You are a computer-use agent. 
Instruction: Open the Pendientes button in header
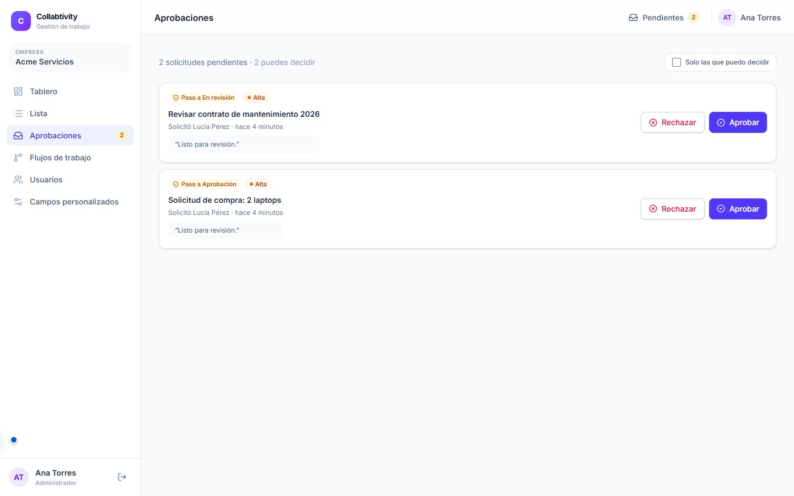[664, 18]
